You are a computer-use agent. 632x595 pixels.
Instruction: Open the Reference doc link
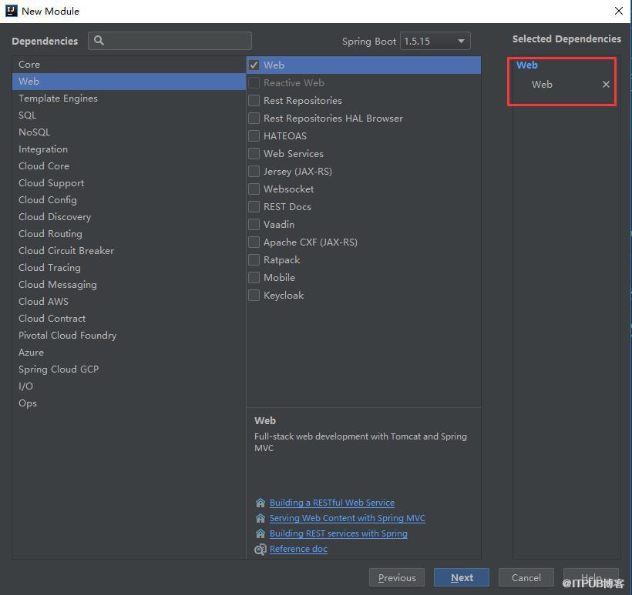(x=299, y=549)
